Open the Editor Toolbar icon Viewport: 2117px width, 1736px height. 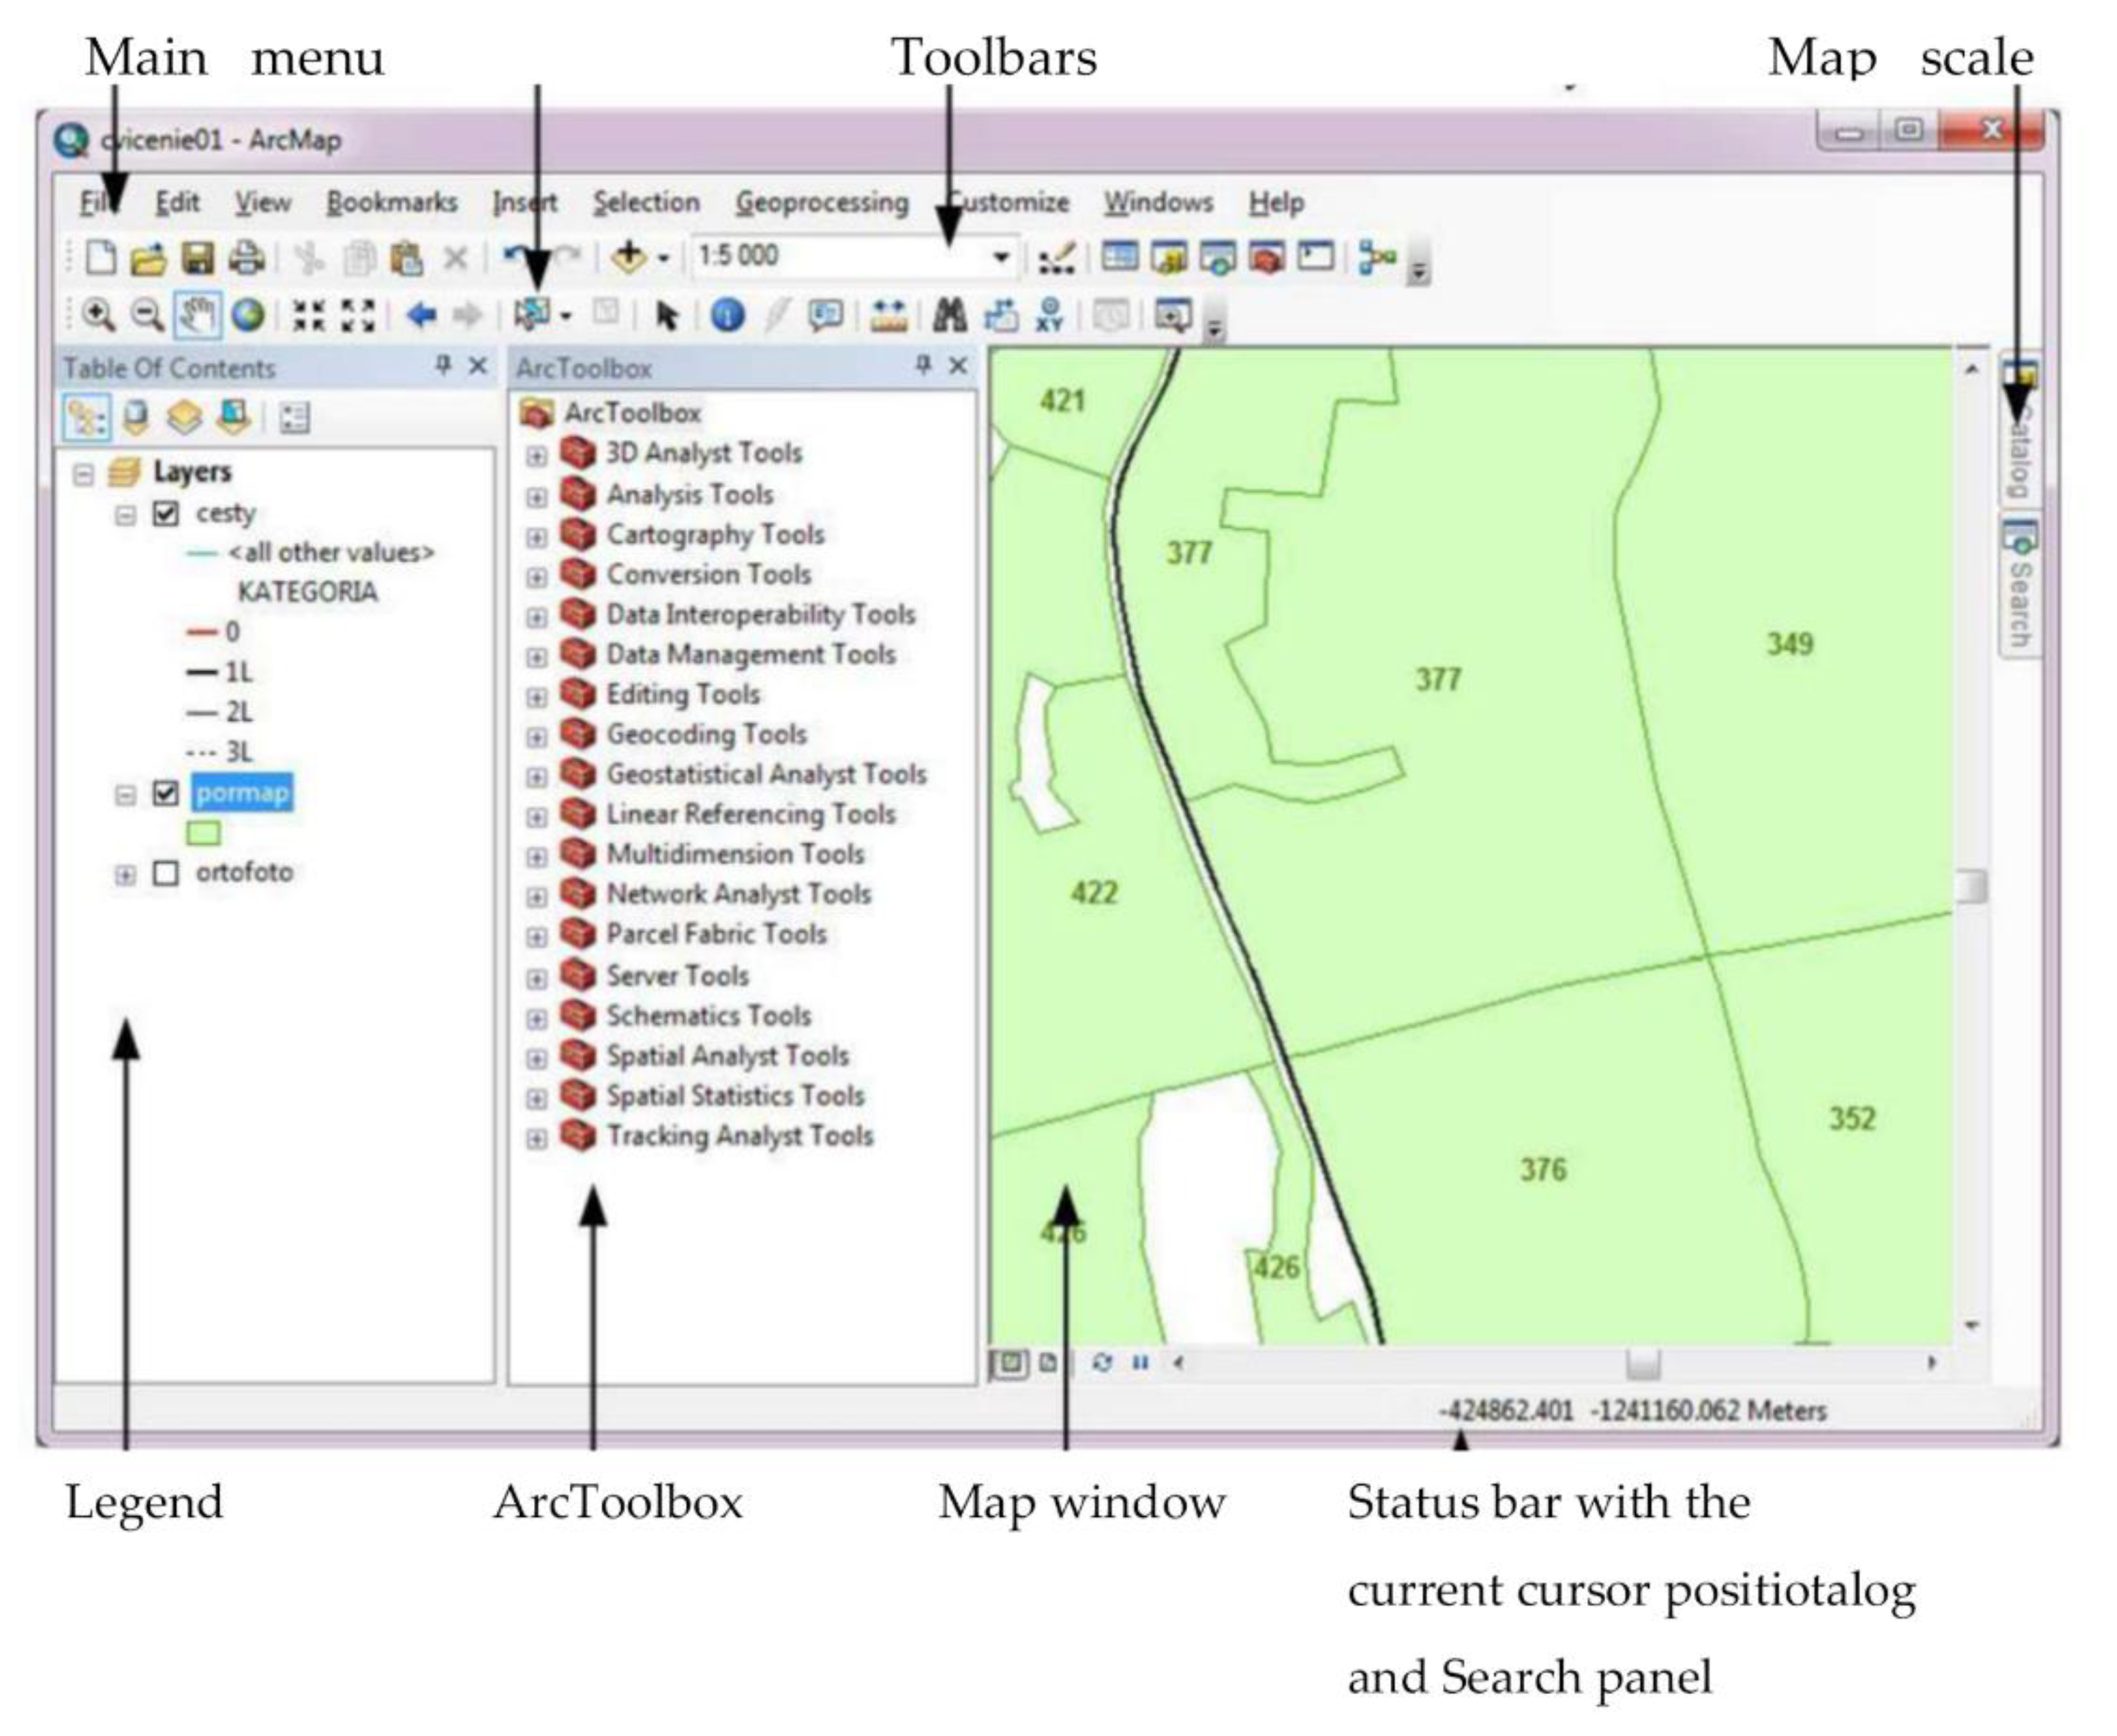click(1056, 258)
